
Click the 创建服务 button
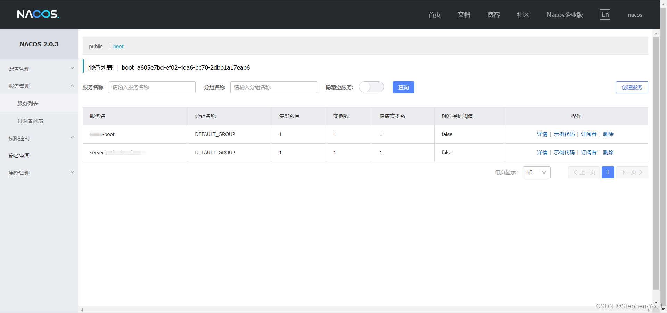(632, 87)
